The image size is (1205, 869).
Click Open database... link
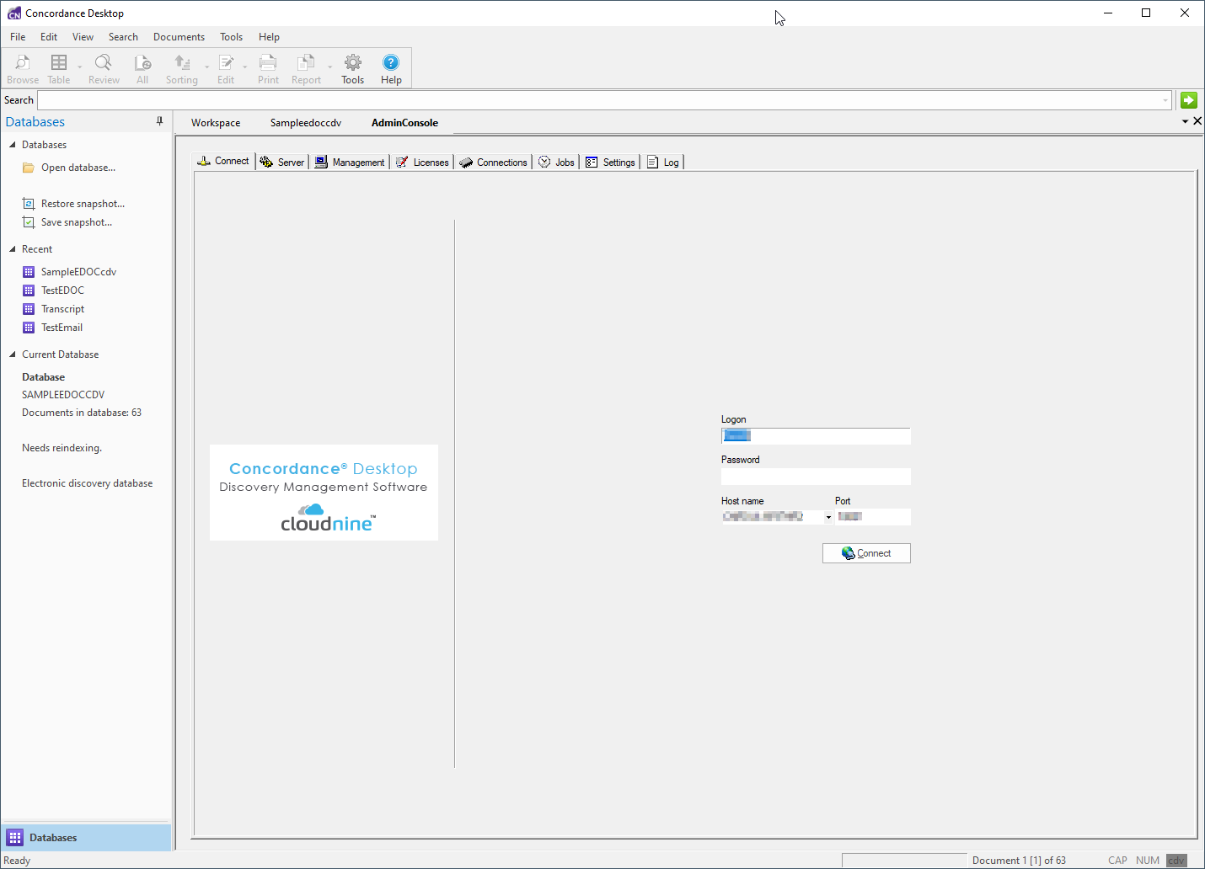tap(78, 168)
